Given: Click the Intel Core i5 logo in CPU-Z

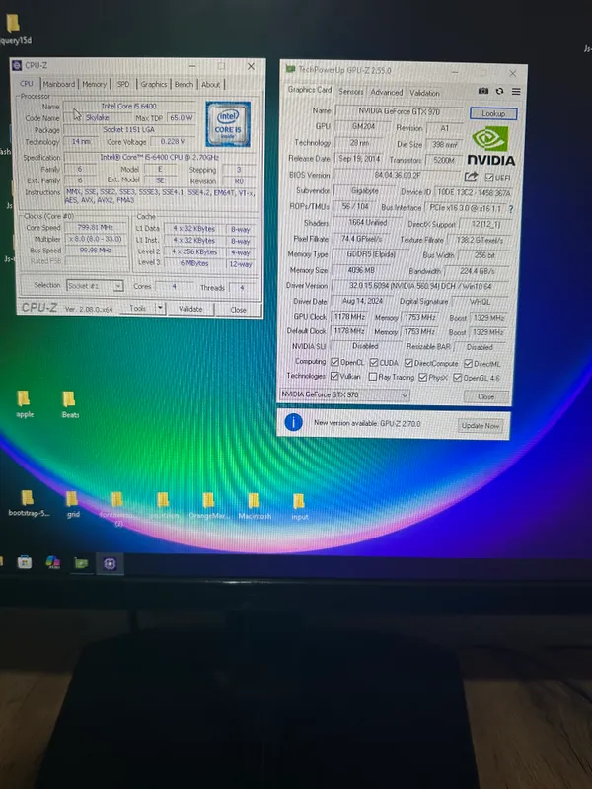Looking at the screenshot, I should [228, 124].
